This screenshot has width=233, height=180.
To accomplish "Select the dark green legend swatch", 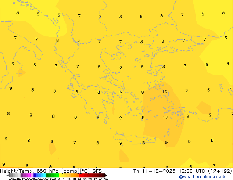I will click(47, 175).
